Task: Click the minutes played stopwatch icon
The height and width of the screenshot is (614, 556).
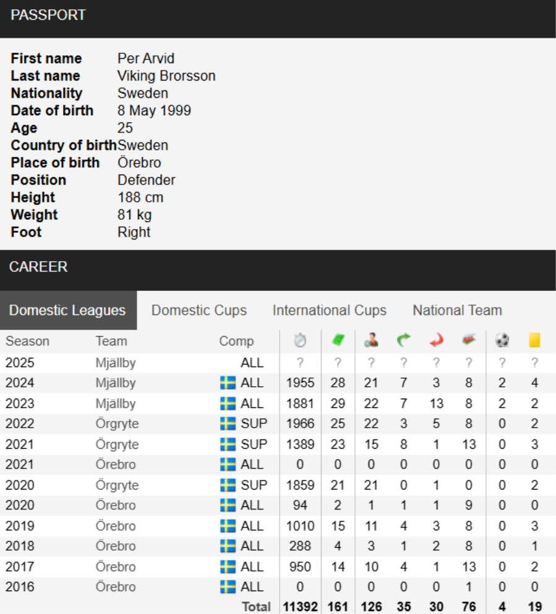Action: coord(300,340)
